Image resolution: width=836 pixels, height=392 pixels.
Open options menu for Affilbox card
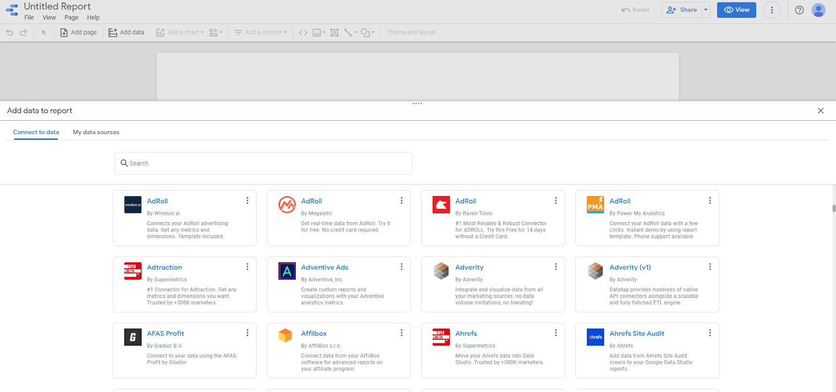click(401, 333)
